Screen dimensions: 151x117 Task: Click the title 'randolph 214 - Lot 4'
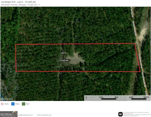12,2
